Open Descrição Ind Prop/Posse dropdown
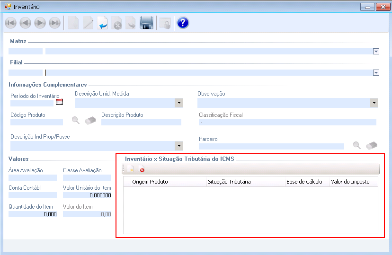 point(179,146)
